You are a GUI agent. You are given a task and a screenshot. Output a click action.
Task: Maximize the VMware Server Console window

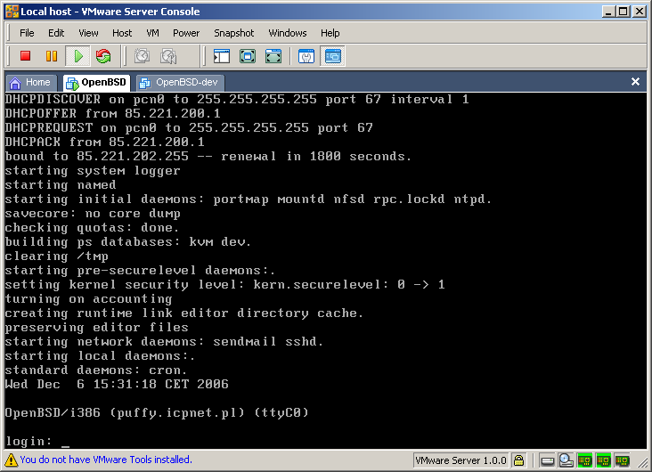coord(623,12)
